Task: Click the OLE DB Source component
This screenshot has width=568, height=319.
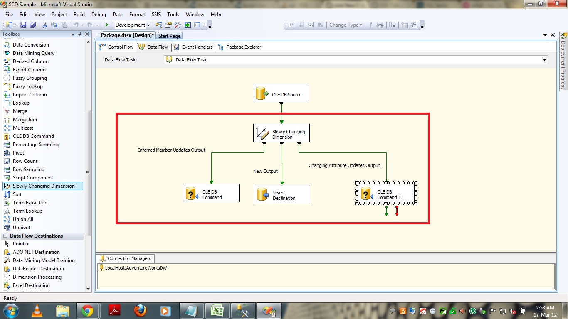Action: coord(281,93)
